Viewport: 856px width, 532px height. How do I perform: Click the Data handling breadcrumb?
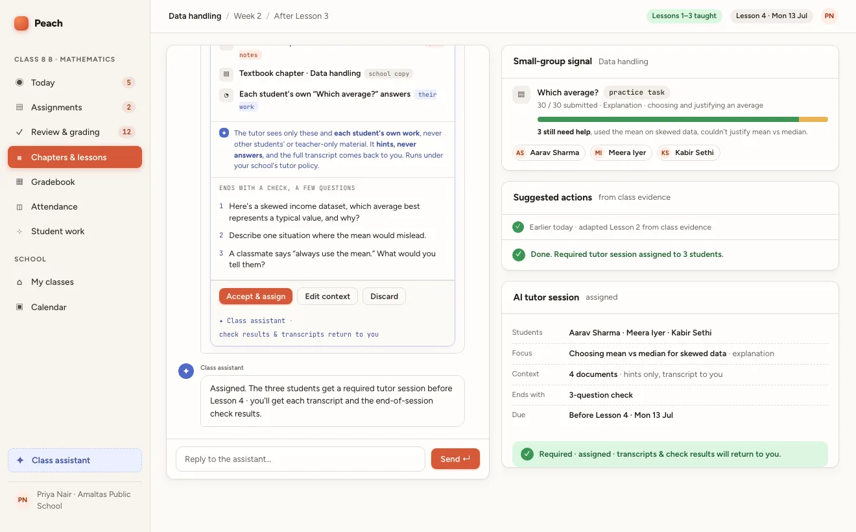pyautogui.click(x=195, y=16)
